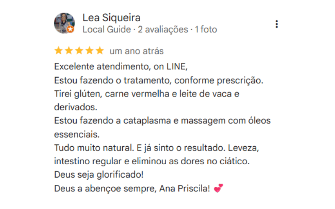Open reviewer name Lea Siqueira
335x209 pixels.
(111, 18)
